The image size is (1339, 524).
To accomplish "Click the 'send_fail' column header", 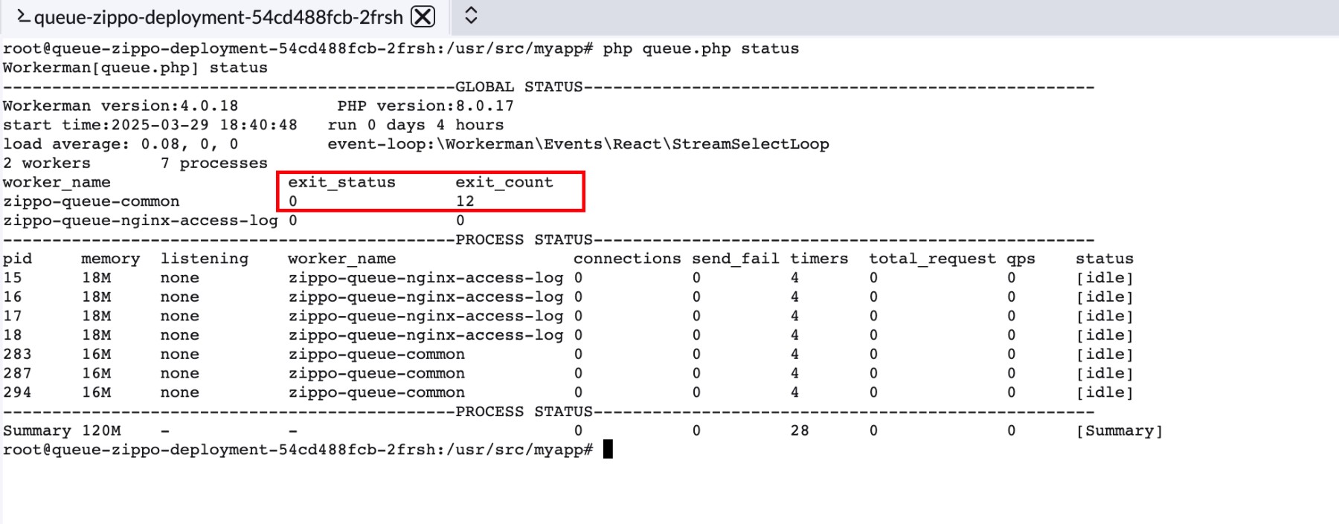I will (x=735, y=259).
